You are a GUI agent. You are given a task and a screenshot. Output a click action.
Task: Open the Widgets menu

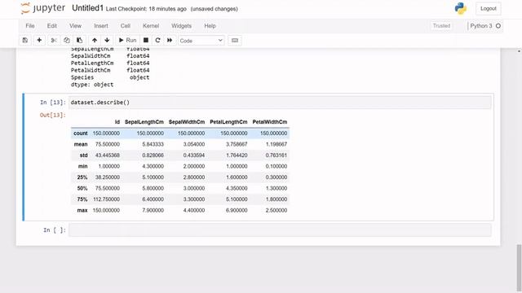[x=181, y=25]
